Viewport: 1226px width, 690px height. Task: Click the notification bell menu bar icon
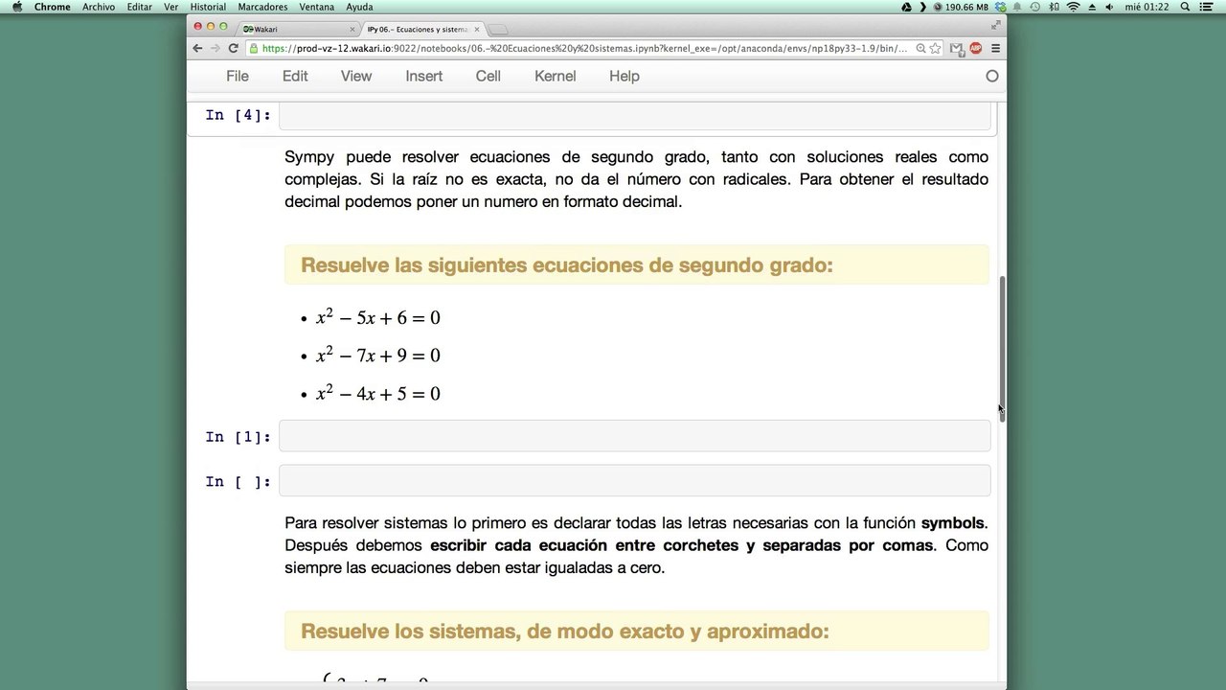(1016, 7)
